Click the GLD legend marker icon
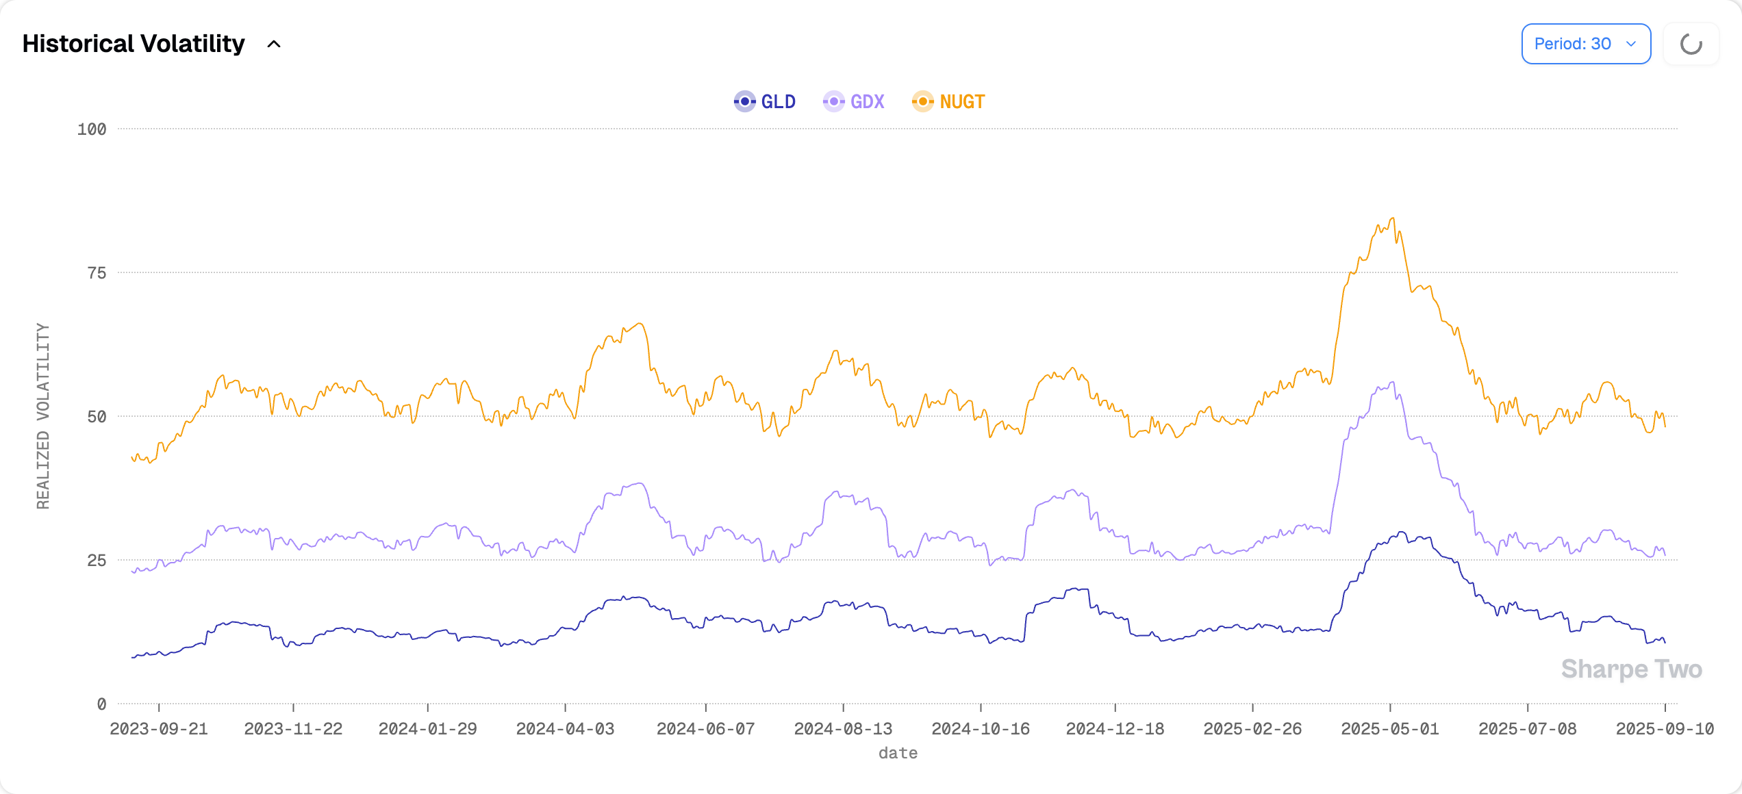The height and width of the screenshot is (794, 1742). click(x=744, y=101)
